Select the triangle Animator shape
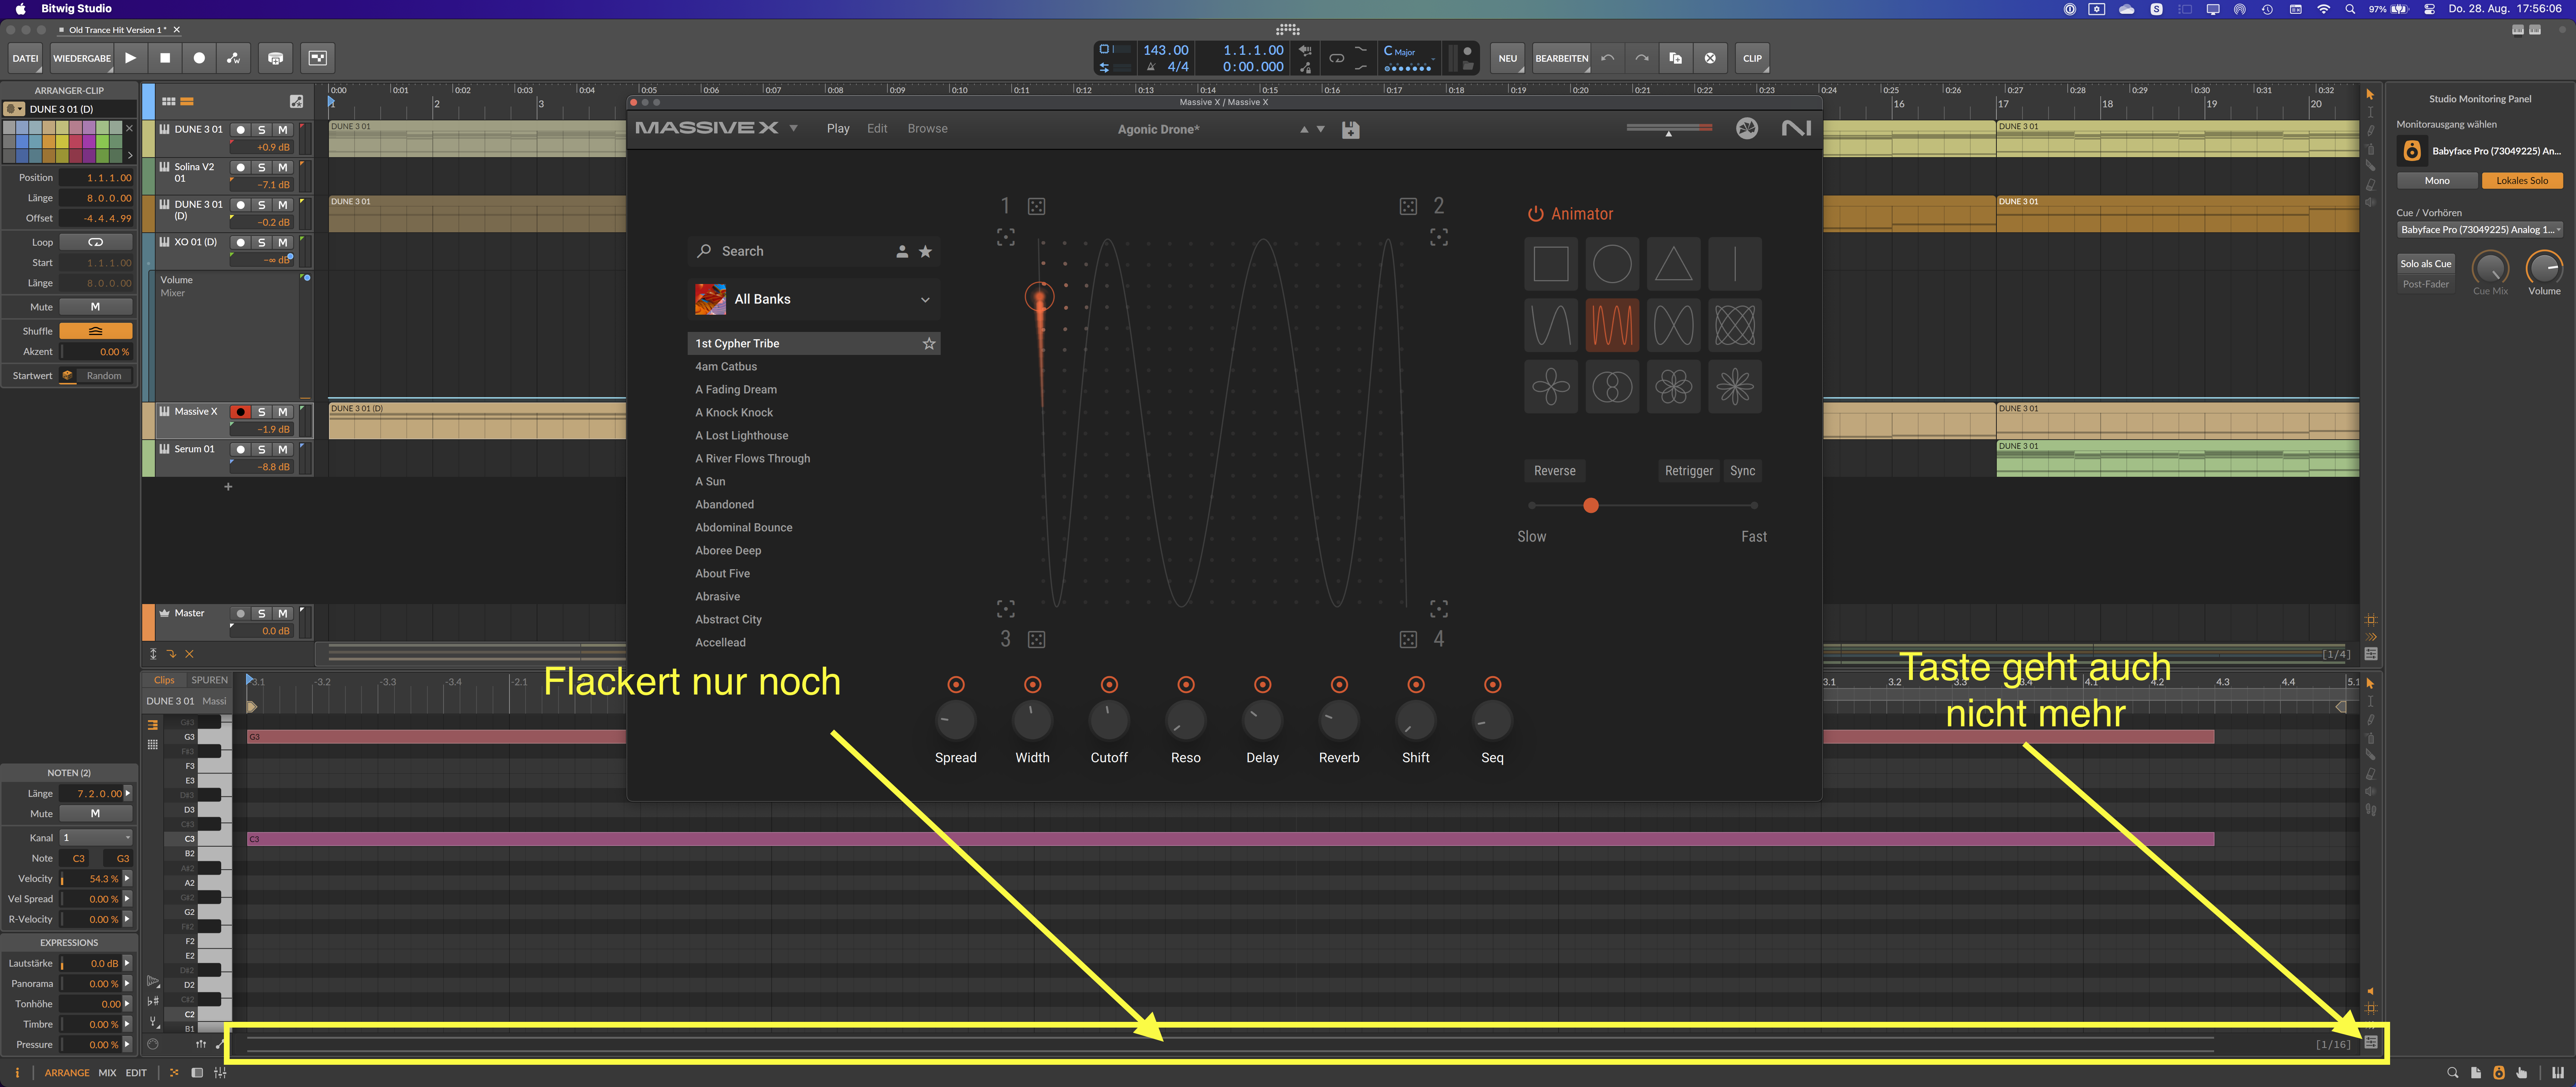This screenshot has height=1087, width=2576. click(1674, 264)
